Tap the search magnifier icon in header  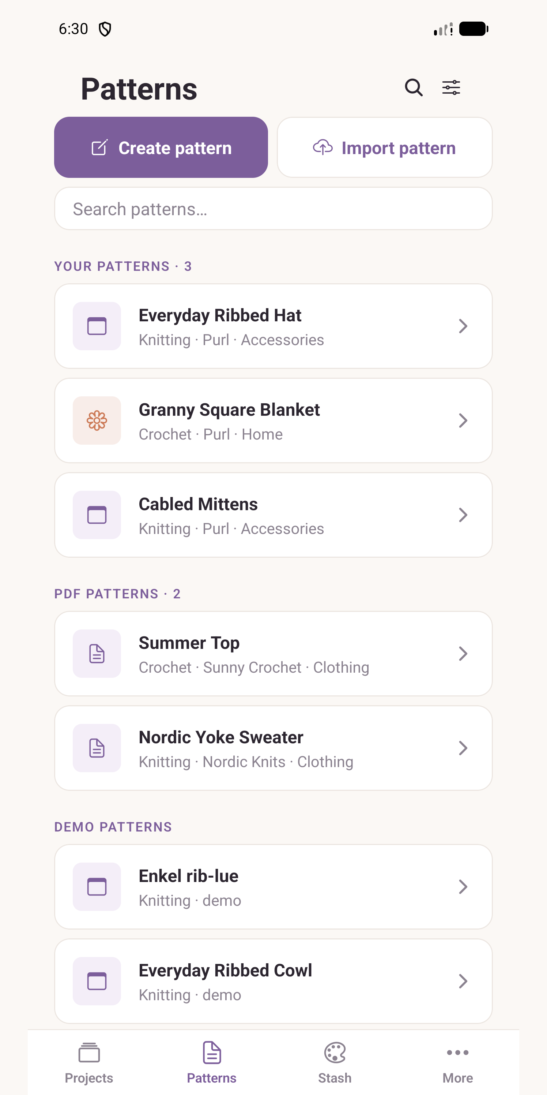(413, 87)
